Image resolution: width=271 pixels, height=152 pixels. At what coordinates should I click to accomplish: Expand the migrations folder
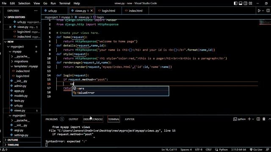[22, 61]
